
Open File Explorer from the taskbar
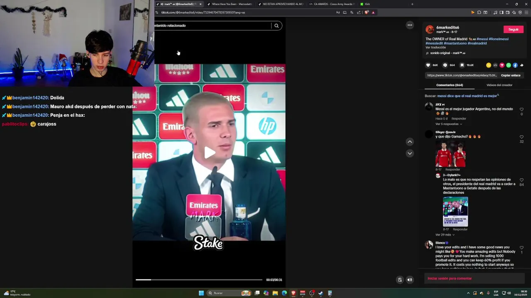click(275, 293)
